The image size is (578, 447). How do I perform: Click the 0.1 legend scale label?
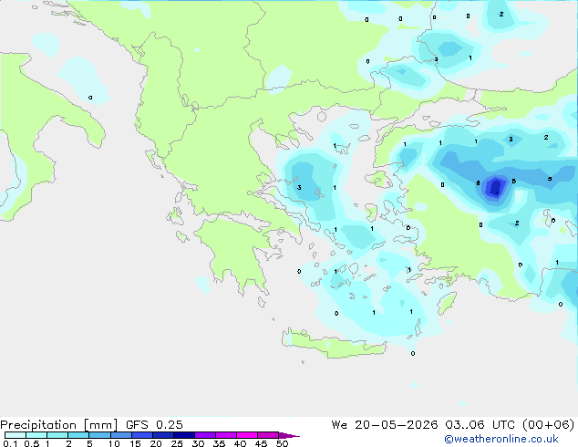click(x=10, y=443)
